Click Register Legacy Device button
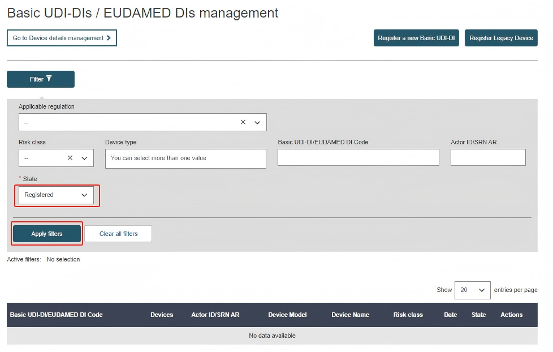Screen dimensions: 553x352 click(x=501, y=38)
